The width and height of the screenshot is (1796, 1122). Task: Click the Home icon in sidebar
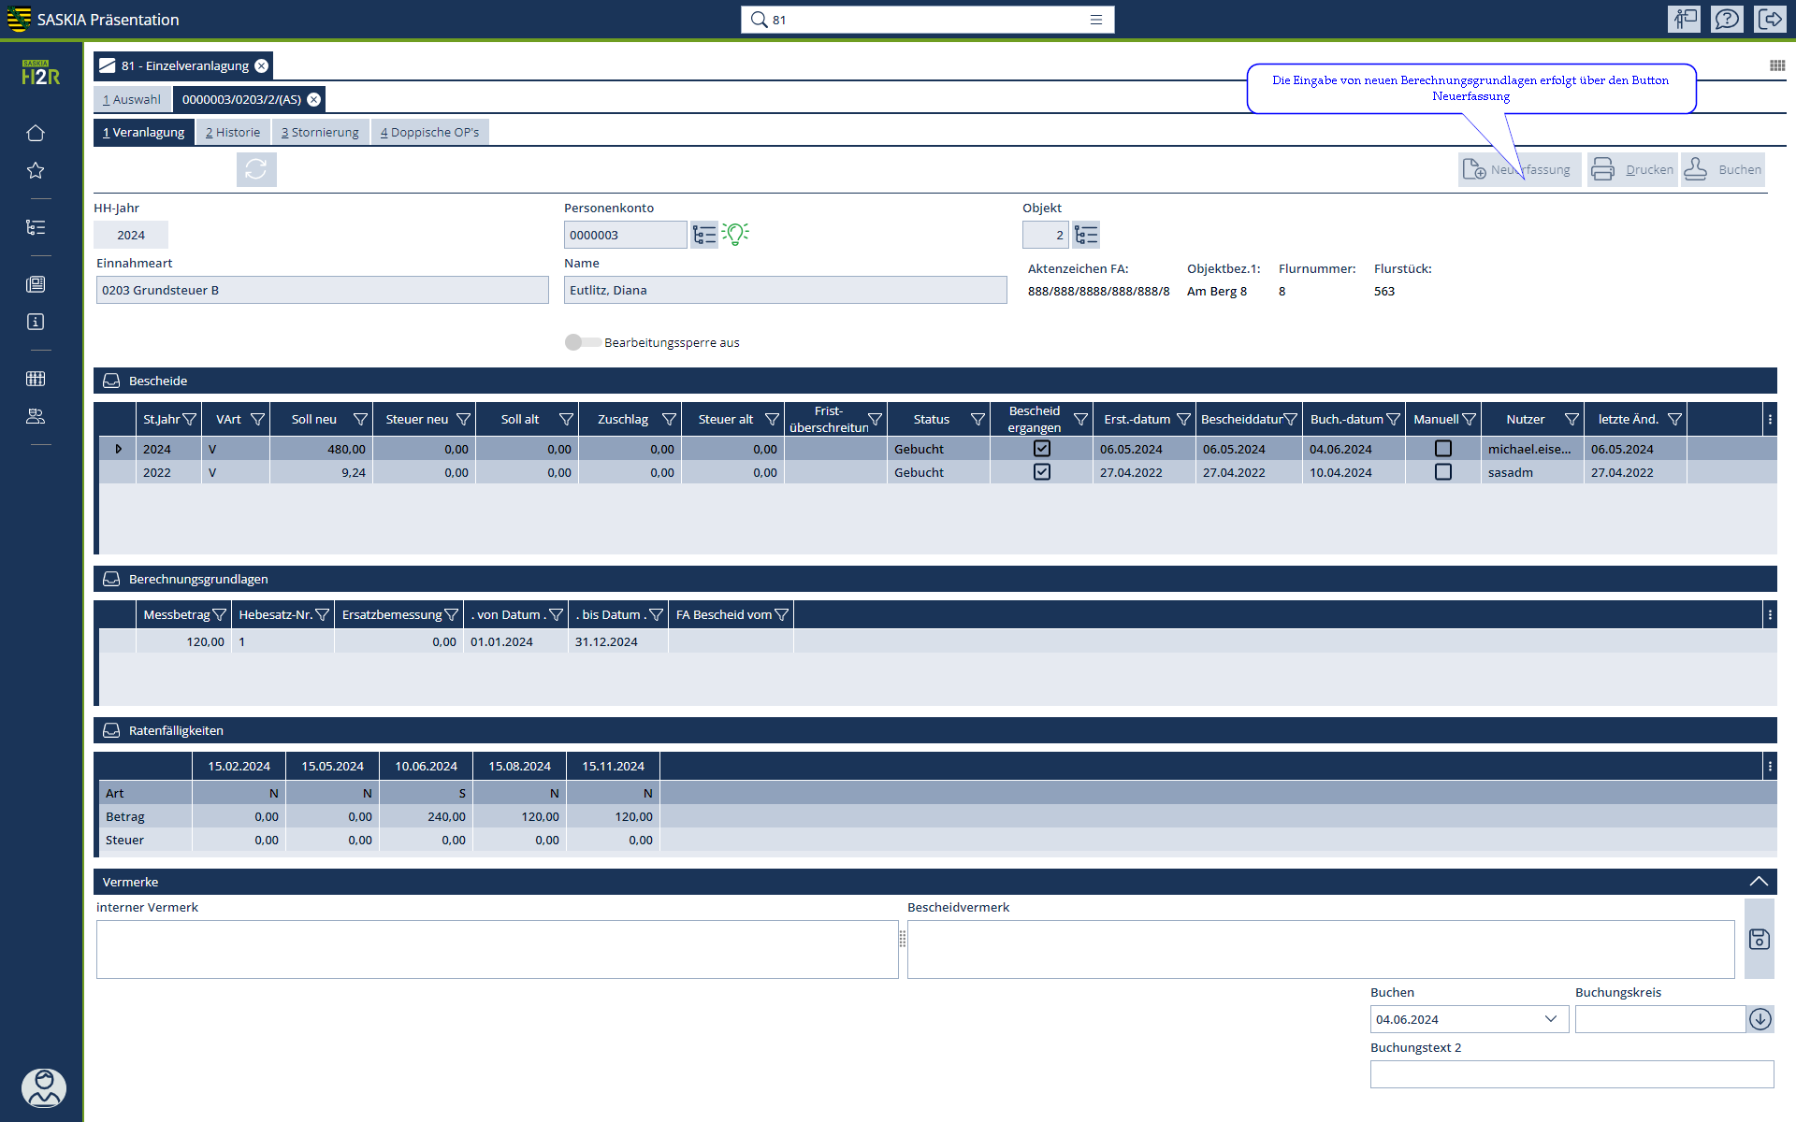(x=36, y=133)
